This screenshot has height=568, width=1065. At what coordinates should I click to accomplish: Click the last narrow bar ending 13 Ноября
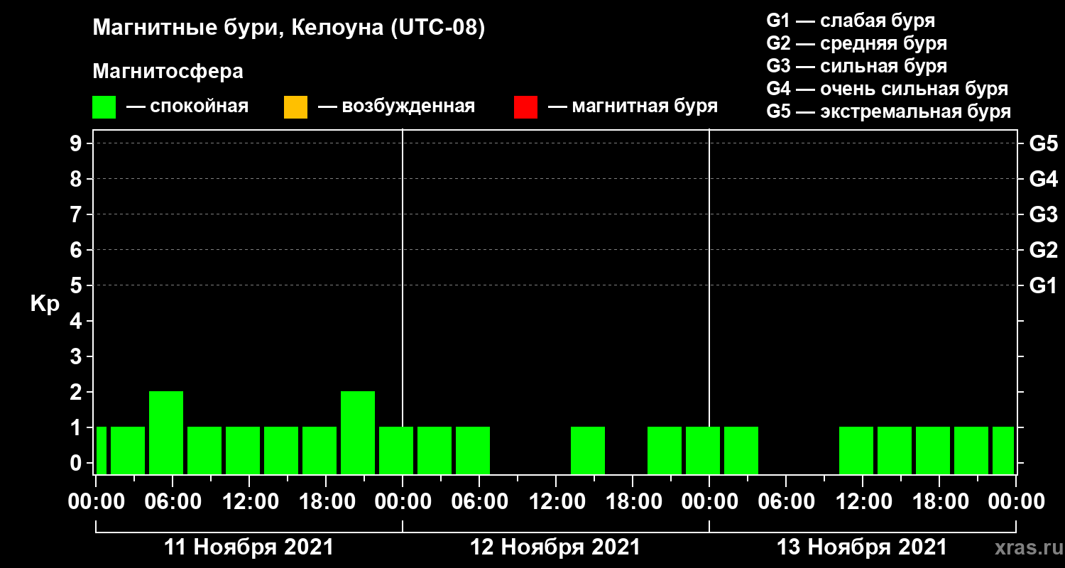tap(1003, 450)
